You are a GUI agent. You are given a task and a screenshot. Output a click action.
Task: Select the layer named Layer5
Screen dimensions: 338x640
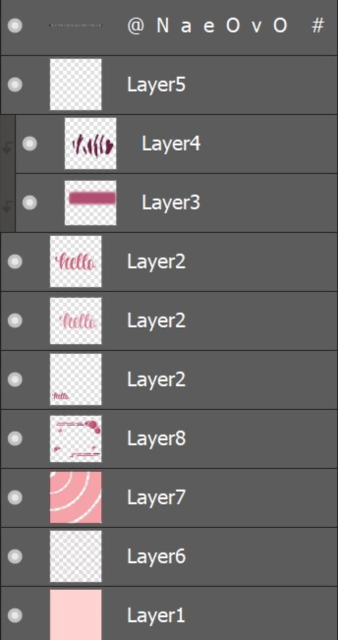156,85
